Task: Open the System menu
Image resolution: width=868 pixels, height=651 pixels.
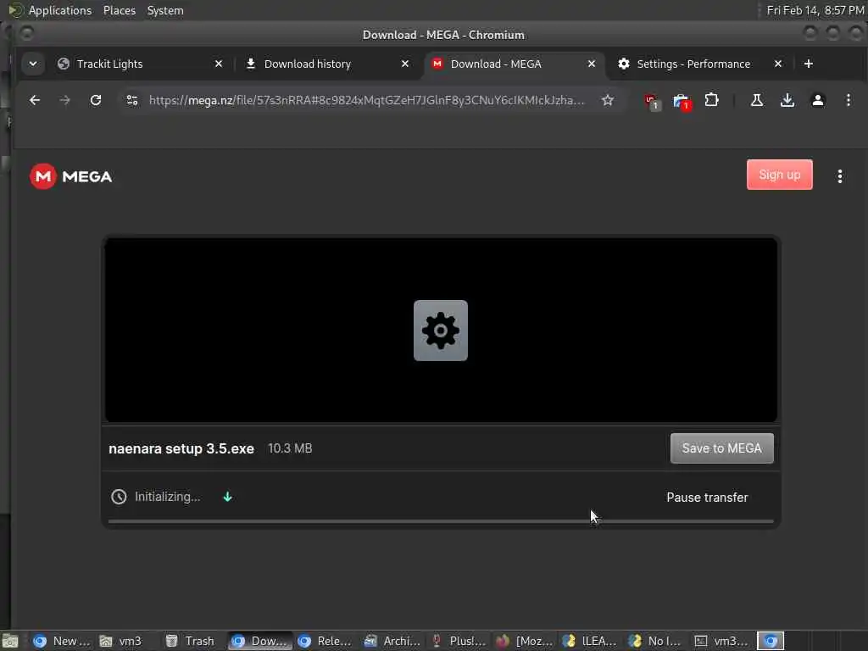Action: (165, 10)
